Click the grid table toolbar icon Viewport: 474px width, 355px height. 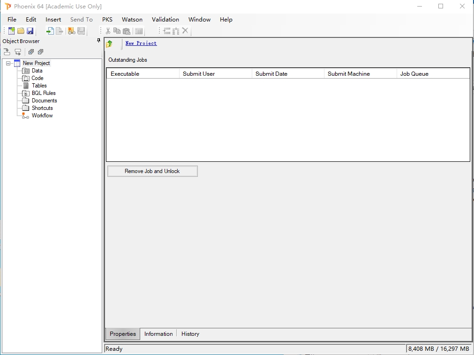pyautogui.click(x=139, y=31)
